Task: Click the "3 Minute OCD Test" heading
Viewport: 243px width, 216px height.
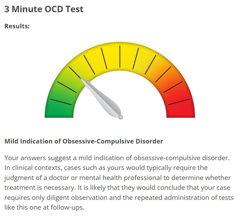Action: [44, 9]
